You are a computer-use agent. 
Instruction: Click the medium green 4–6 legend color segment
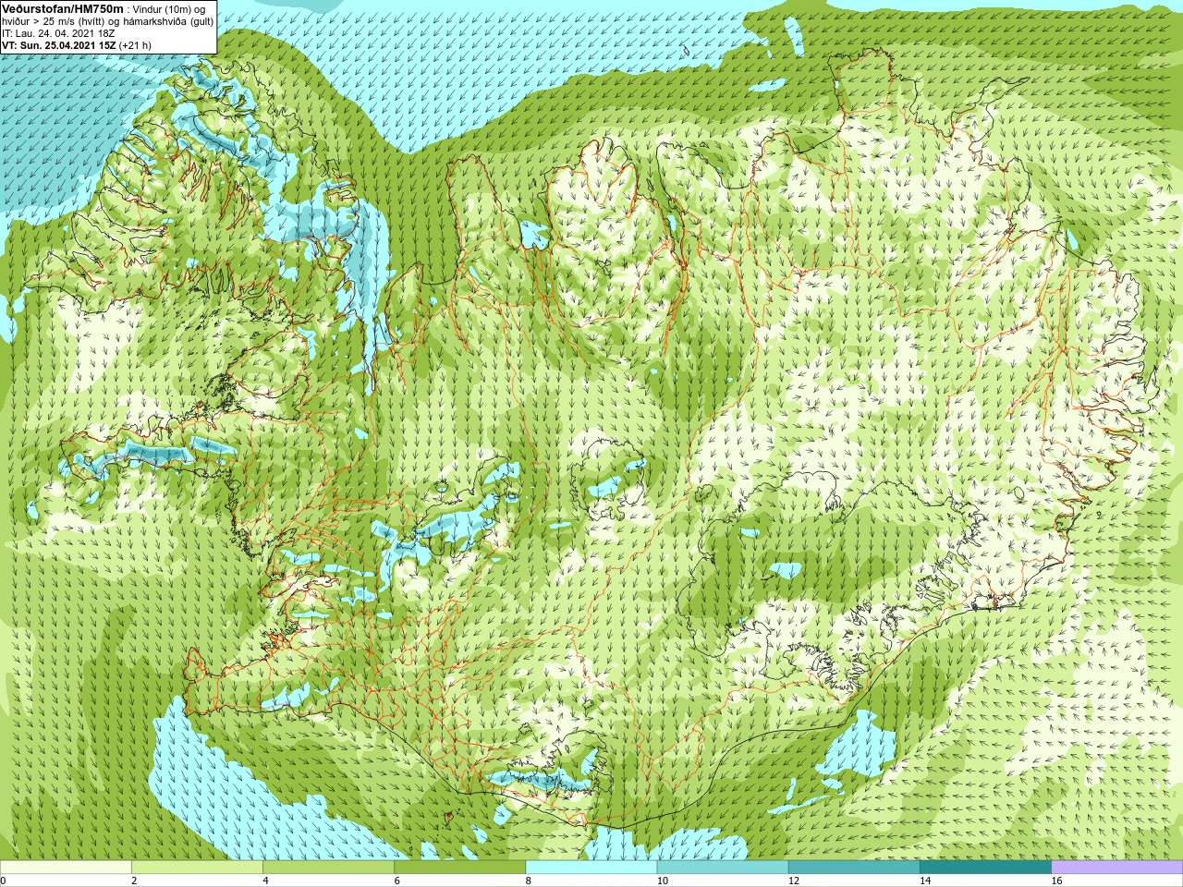(x=328, y=868)
